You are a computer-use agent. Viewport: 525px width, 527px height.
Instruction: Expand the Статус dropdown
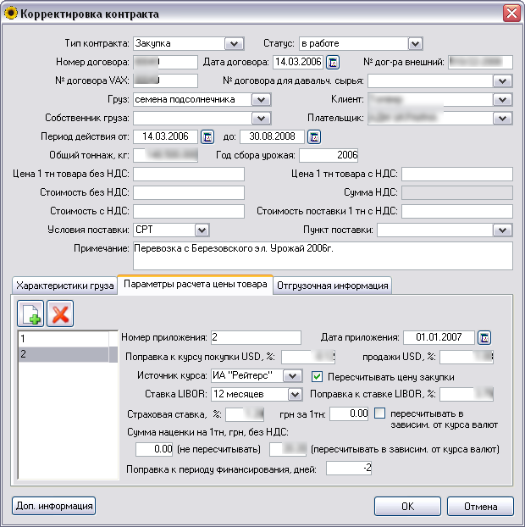coord(415,44)
